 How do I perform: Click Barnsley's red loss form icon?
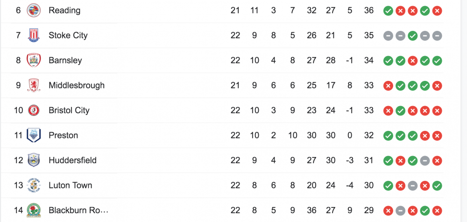click(412, 60)
